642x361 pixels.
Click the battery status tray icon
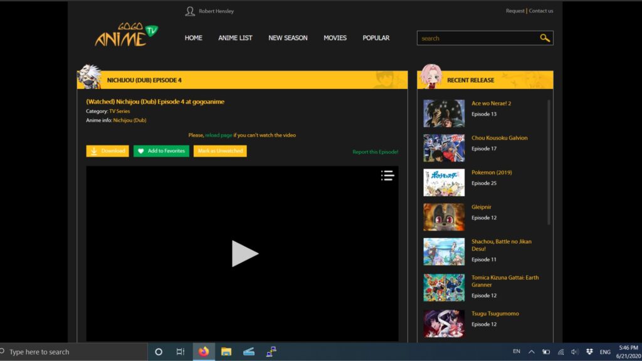click(x=546, y=352)
